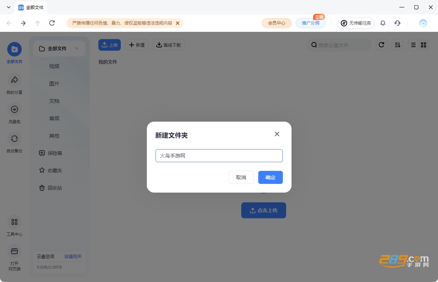Click the 新建 button
The image size is (438, 282).
point(137,45)
